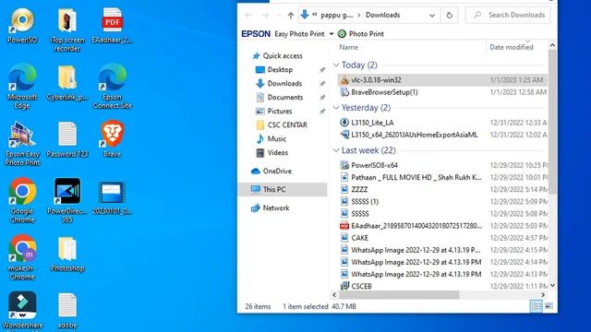Image resolution: width=591 pixels, height=332 pixels.
Task: Click the vertical scrollbar of file list
Action: 552,123
